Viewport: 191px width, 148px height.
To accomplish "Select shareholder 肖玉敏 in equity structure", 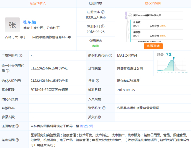I will [137, 22].
